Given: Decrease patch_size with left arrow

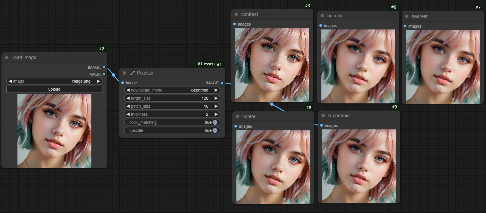Looking at the screenshot, I should tap(128, 106).
